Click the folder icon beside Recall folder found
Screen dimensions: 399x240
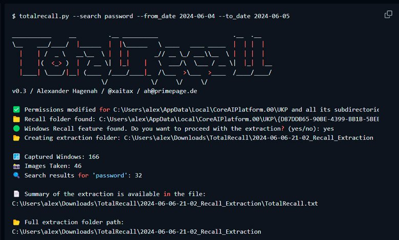(16, 119)
